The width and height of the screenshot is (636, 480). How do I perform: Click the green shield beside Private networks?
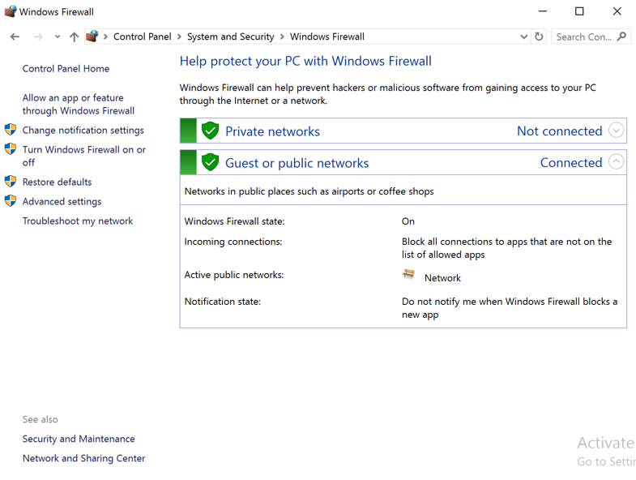click(211, 131)
